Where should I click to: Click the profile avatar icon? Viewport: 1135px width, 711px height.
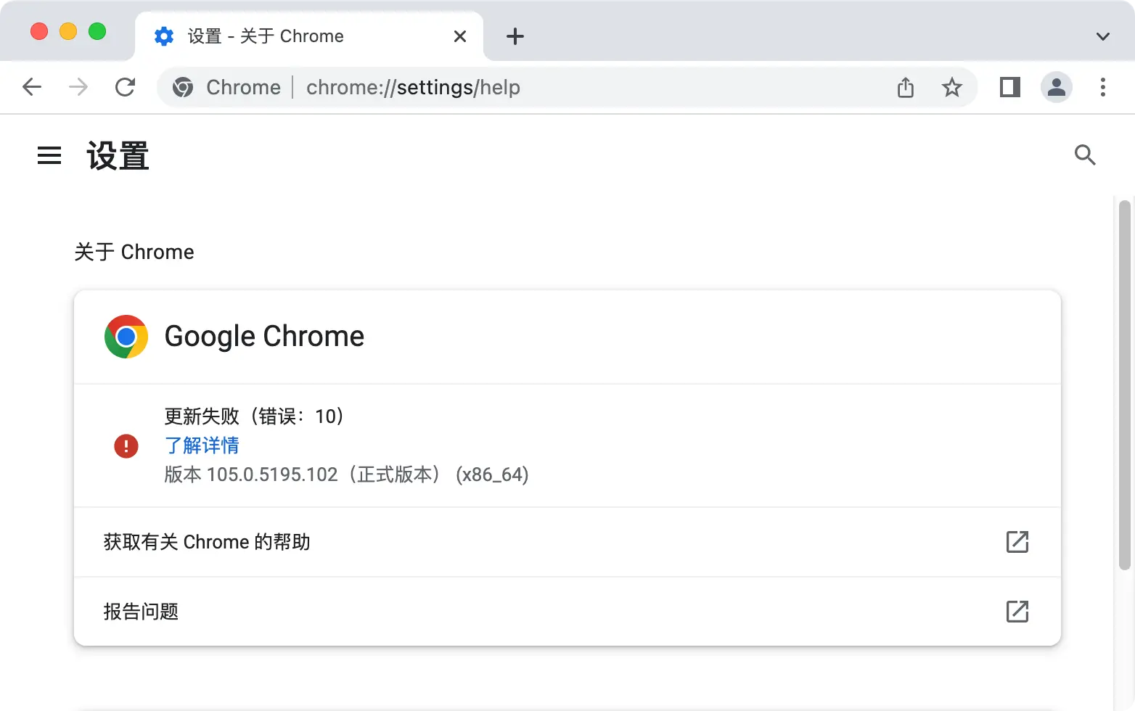1056,87
